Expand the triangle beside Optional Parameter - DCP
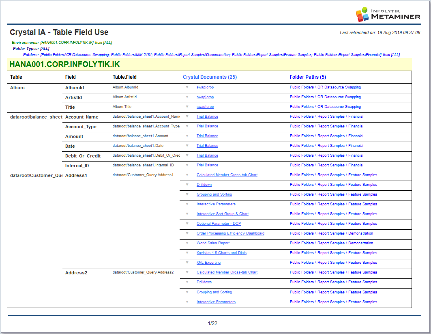Viewport: 431px width, 334px height. tap(187, 224)
